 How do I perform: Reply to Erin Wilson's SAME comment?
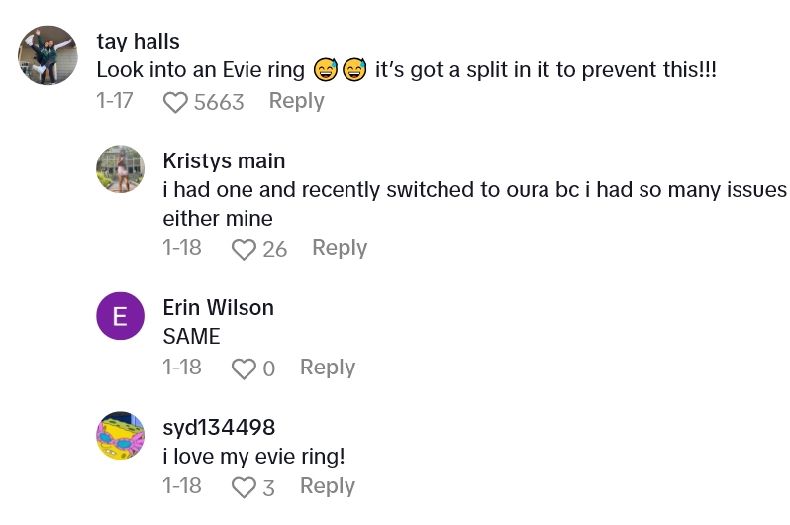coord(328,367)
